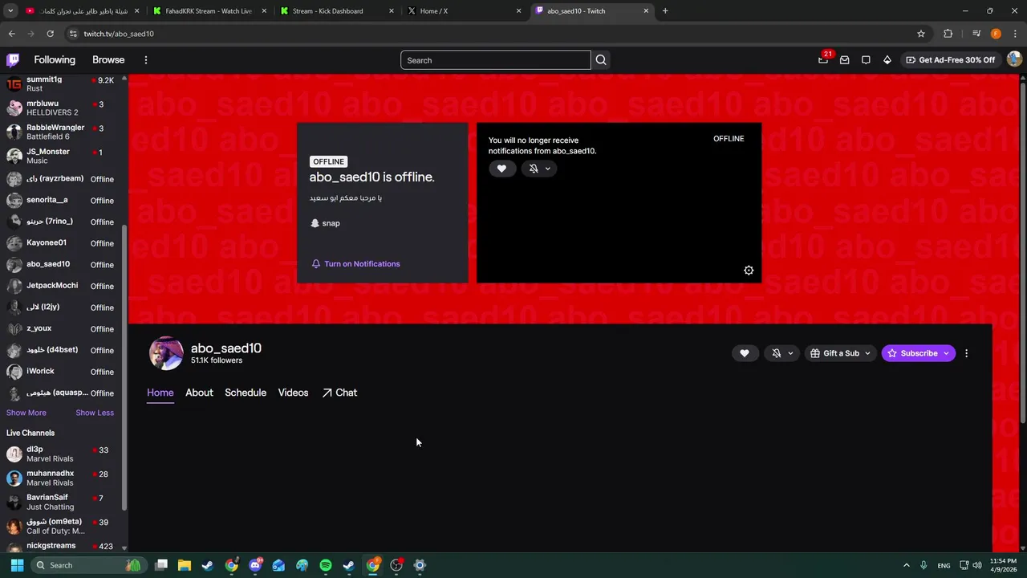The height and width of the screenshot is (578, 1027).
Task: Open dl3p live channel in sidebar
Action: (60, 454)
